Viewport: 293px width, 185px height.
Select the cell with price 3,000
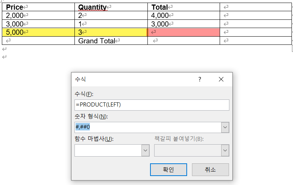click(38, 24)
